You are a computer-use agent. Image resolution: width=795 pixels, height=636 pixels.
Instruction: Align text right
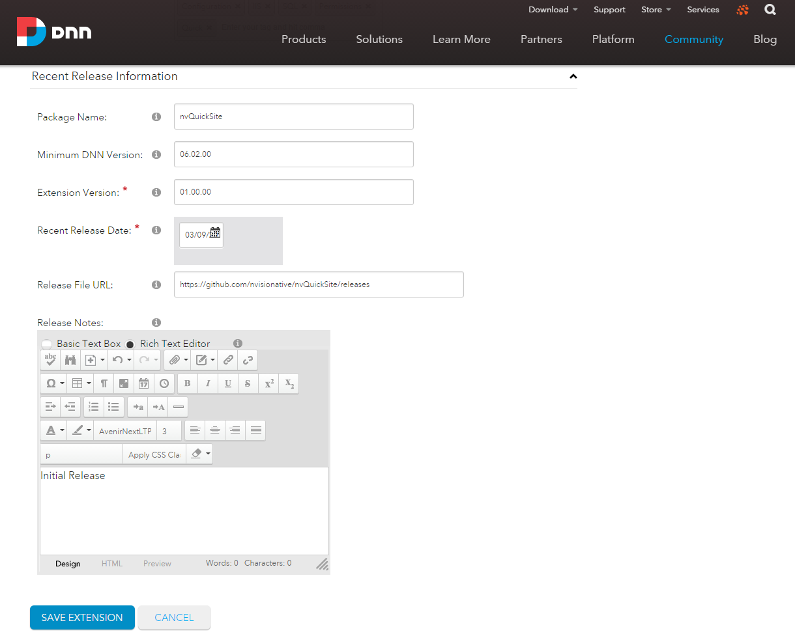coord(235,430)
